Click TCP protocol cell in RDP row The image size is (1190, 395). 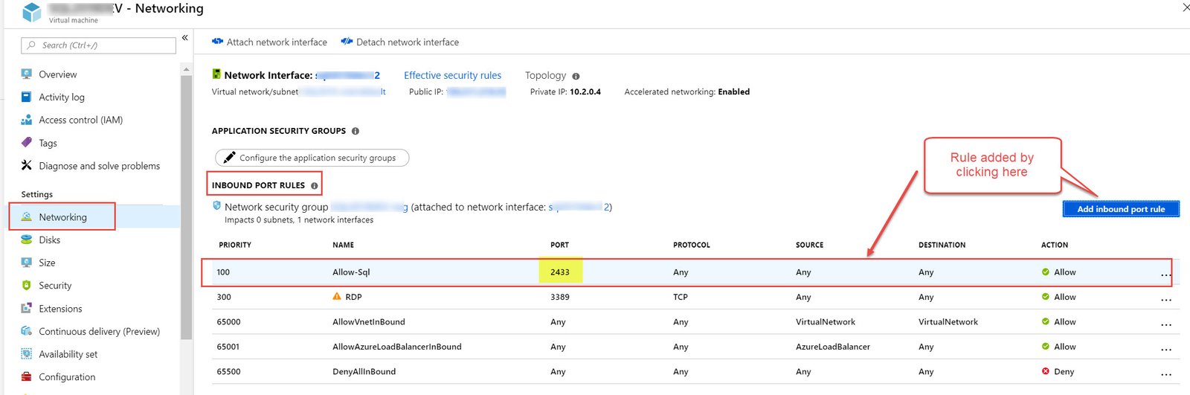point(681,297)
